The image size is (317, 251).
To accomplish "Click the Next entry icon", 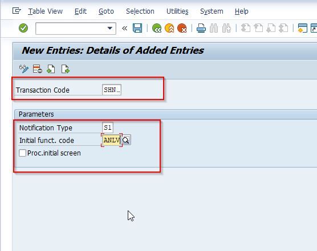I will tap(66, 69).
